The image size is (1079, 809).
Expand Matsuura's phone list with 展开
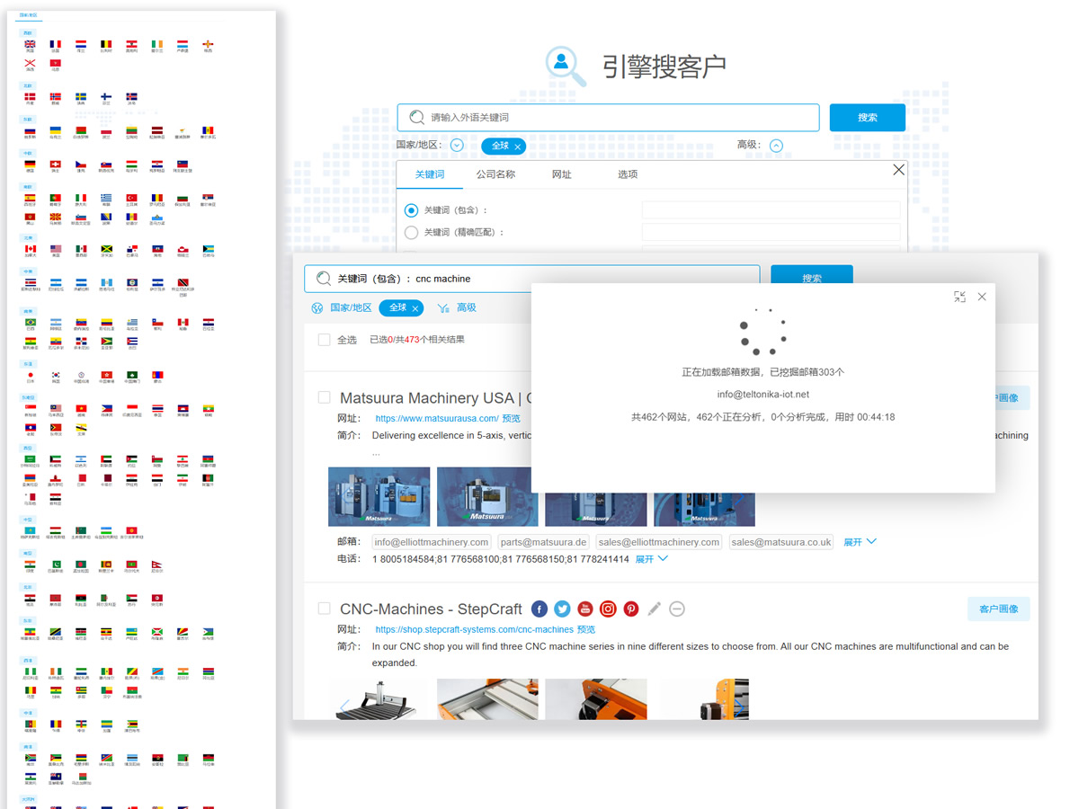[x=652, y=559]
